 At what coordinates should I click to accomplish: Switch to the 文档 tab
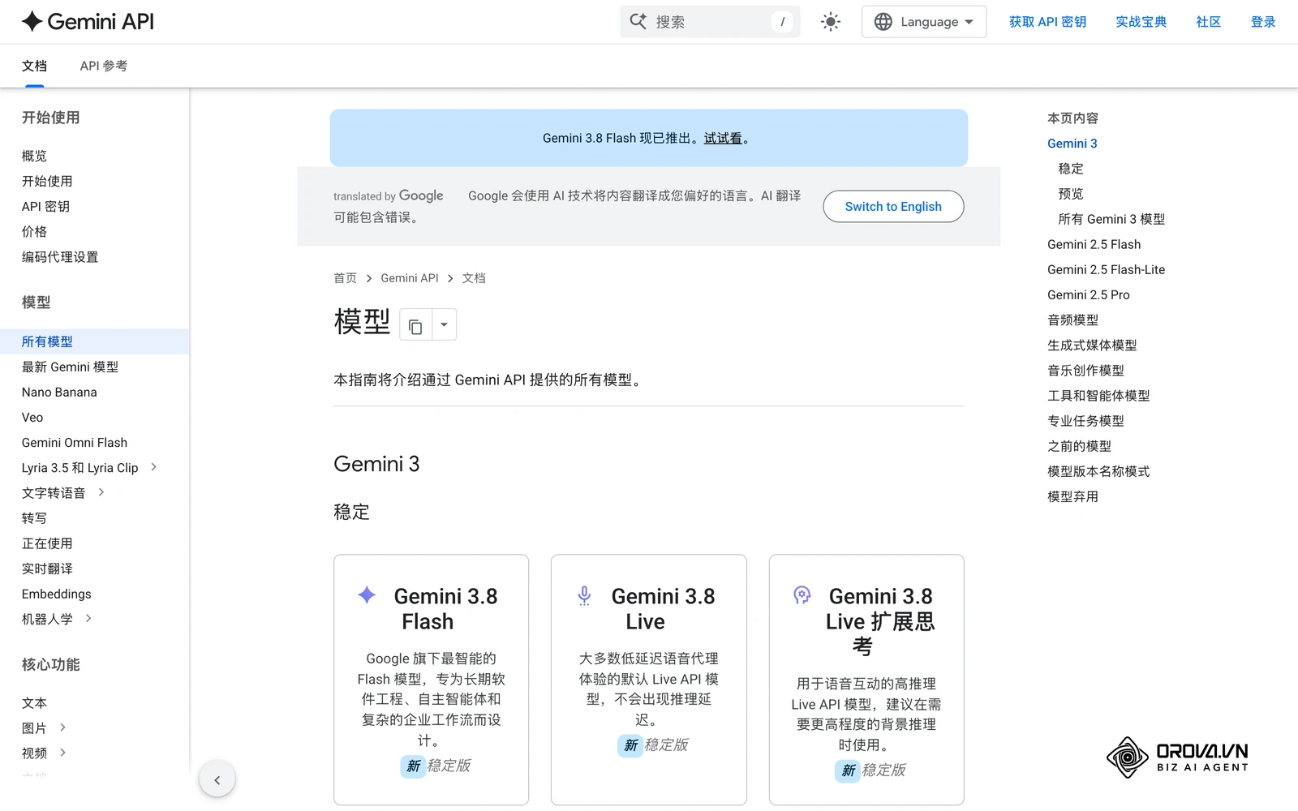(34, 66)
